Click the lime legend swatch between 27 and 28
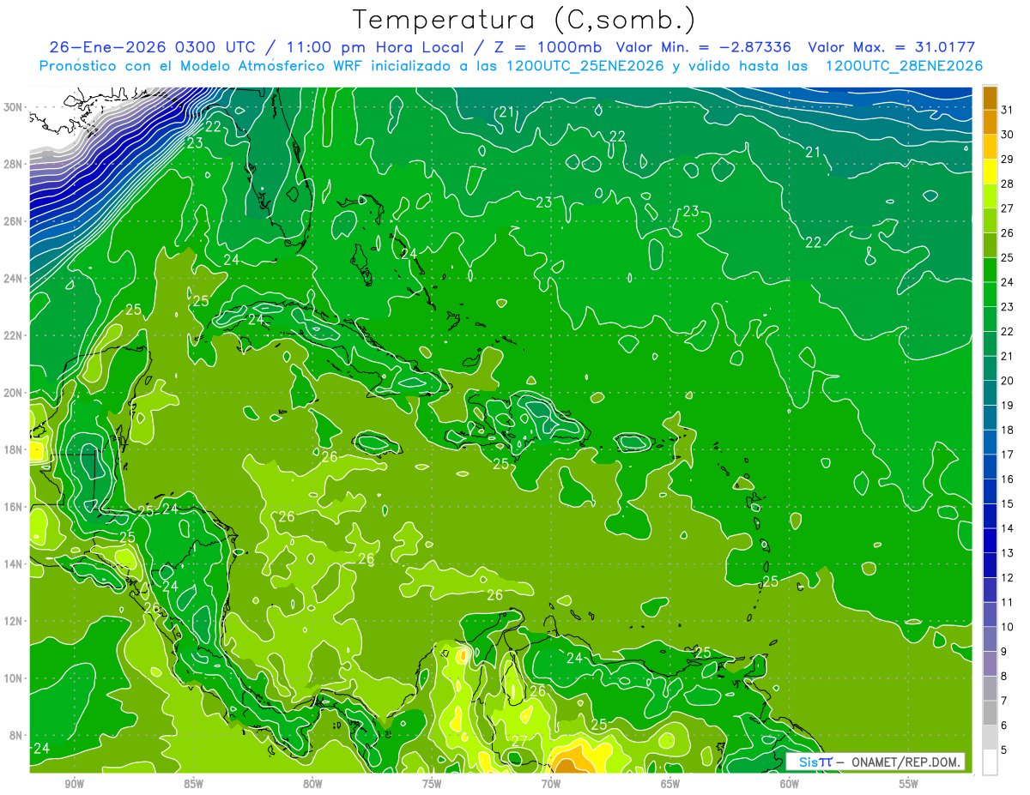This screenshot has width=1030, height=795. (x=990, y=196)
